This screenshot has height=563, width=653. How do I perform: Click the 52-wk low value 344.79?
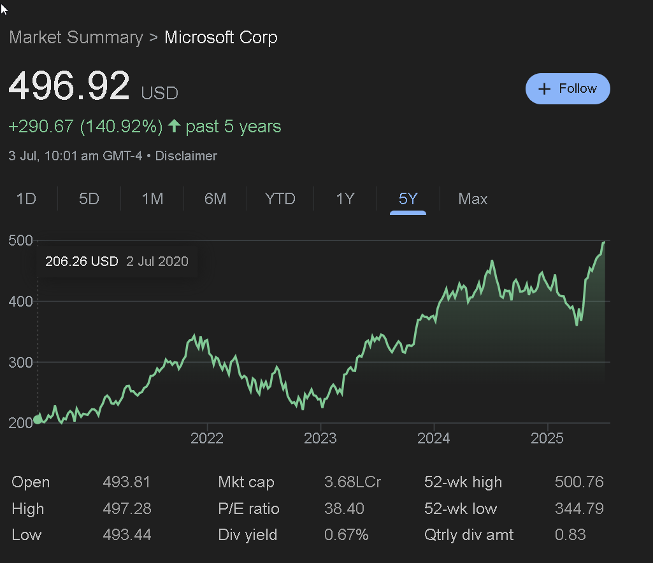tap(579, 508)
